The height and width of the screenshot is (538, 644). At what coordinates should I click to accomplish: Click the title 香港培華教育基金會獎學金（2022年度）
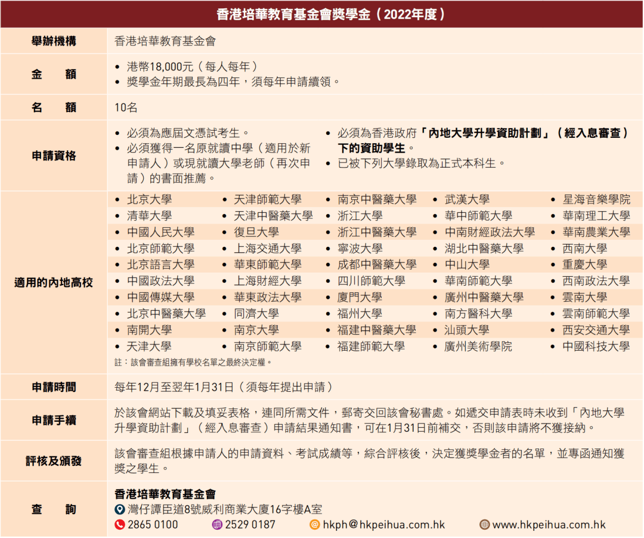pos(331,14)
